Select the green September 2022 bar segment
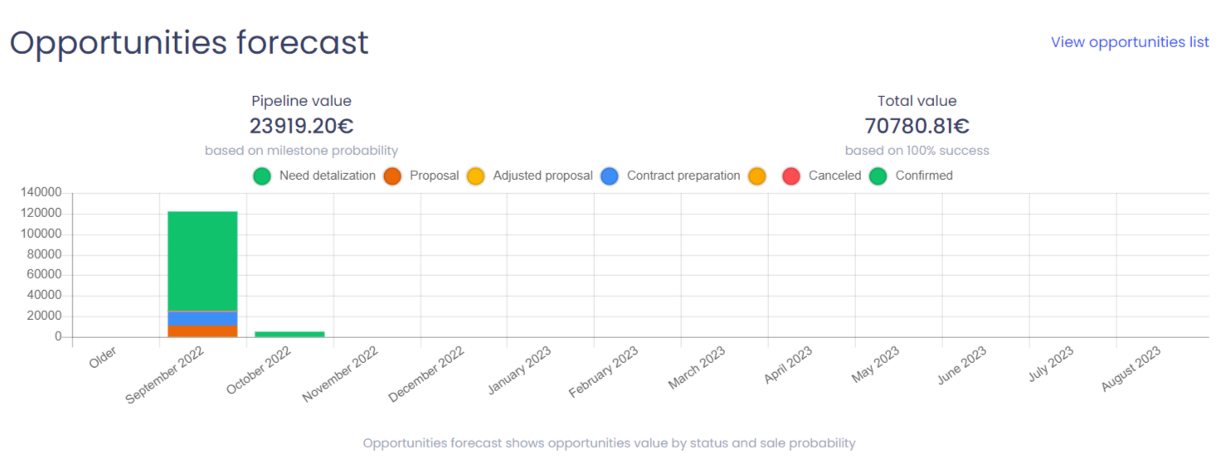The width and height of the screenshot is (1226, 474). 202,261
